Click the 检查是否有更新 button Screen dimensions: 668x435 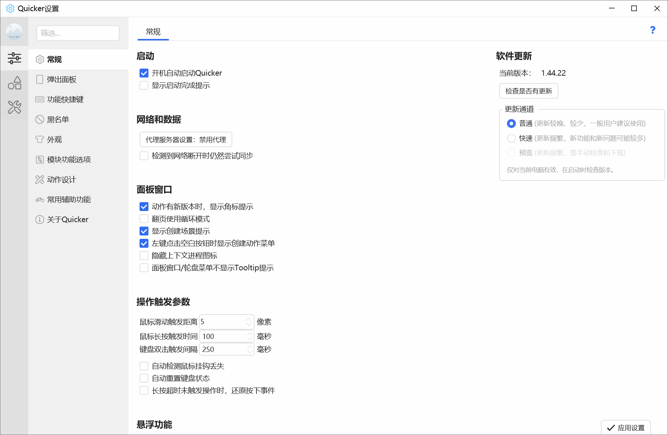[x=529, y=91]
